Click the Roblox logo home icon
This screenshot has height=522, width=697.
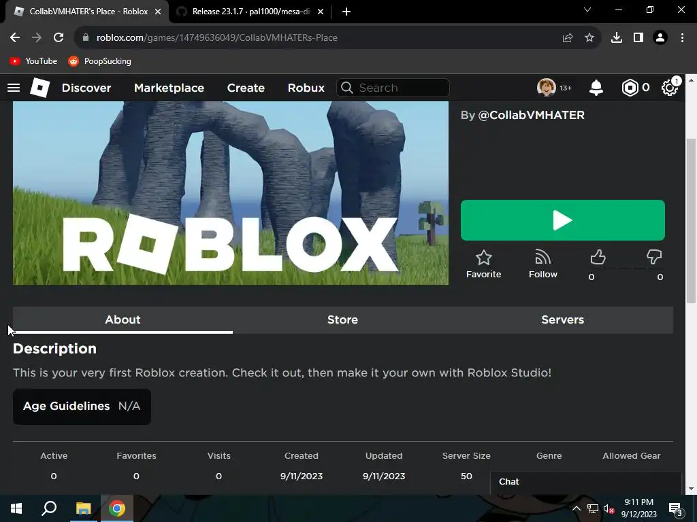(x=39, y=88)
